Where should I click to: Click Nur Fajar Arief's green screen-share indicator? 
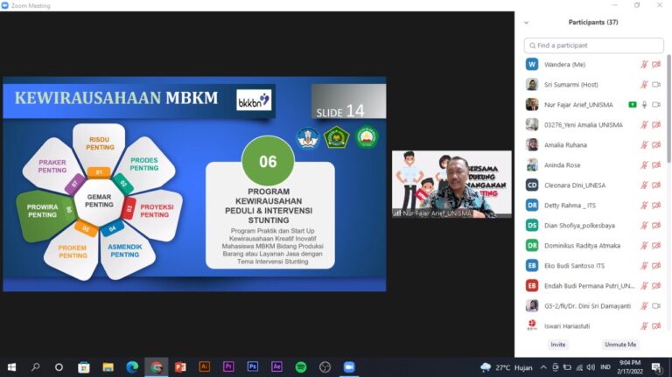tap(632, 105)
